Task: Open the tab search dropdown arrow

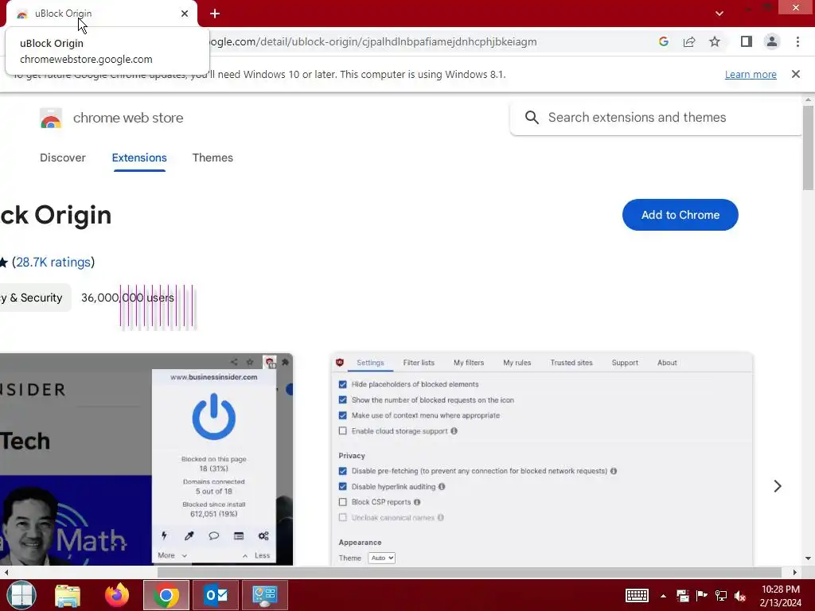Action: click(719, 14)
